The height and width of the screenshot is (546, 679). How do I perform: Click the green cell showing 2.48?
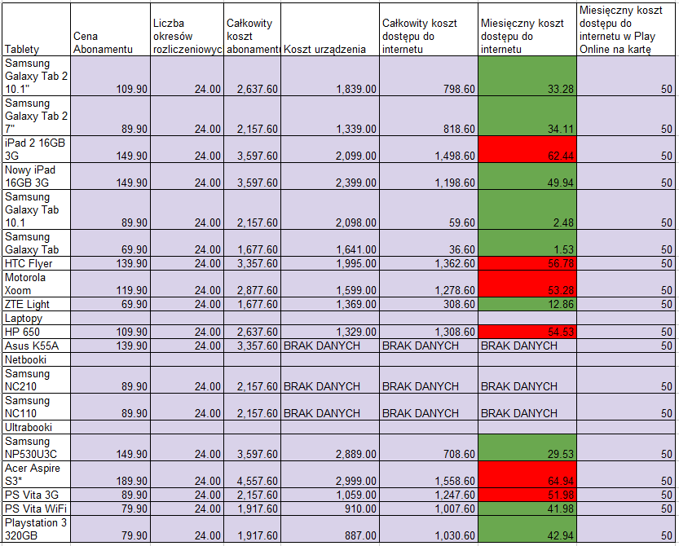(527, 209)
